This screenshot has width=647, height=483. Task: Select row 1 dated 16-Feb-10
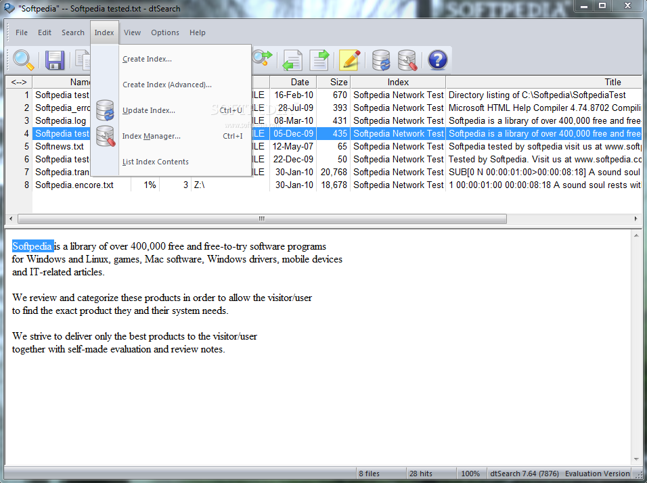tap(324, 95)
